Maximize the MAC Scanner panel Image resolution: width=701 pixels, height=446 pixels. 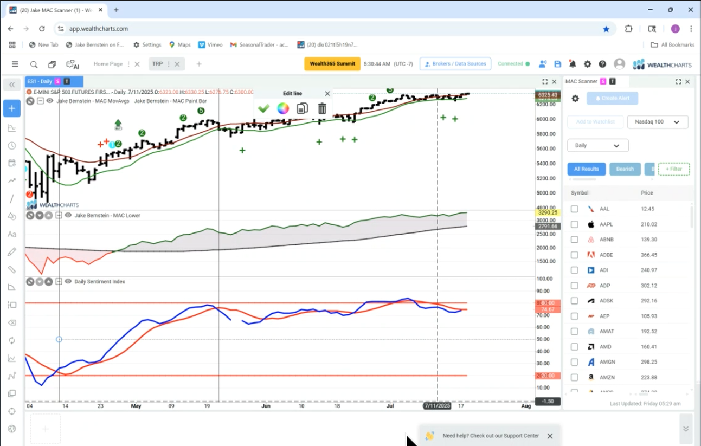click(678, 81)
